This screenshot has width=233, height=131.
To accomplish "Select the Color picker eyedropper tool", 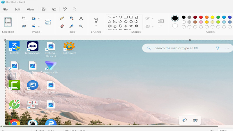I will (71, 26).
